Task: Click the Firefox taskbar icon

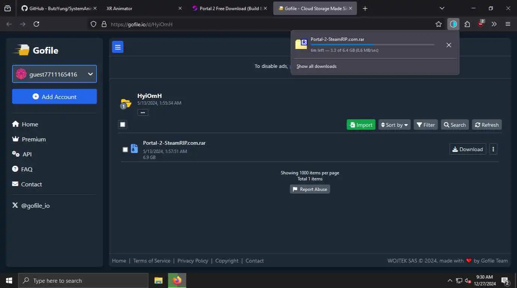Action: click(177, 280)
